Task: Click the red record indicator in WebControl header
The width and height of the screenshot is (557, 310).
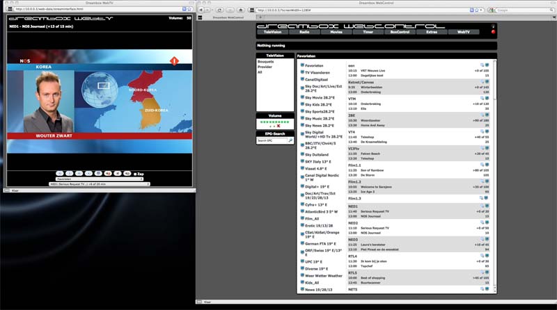Action: pos(493,31)
